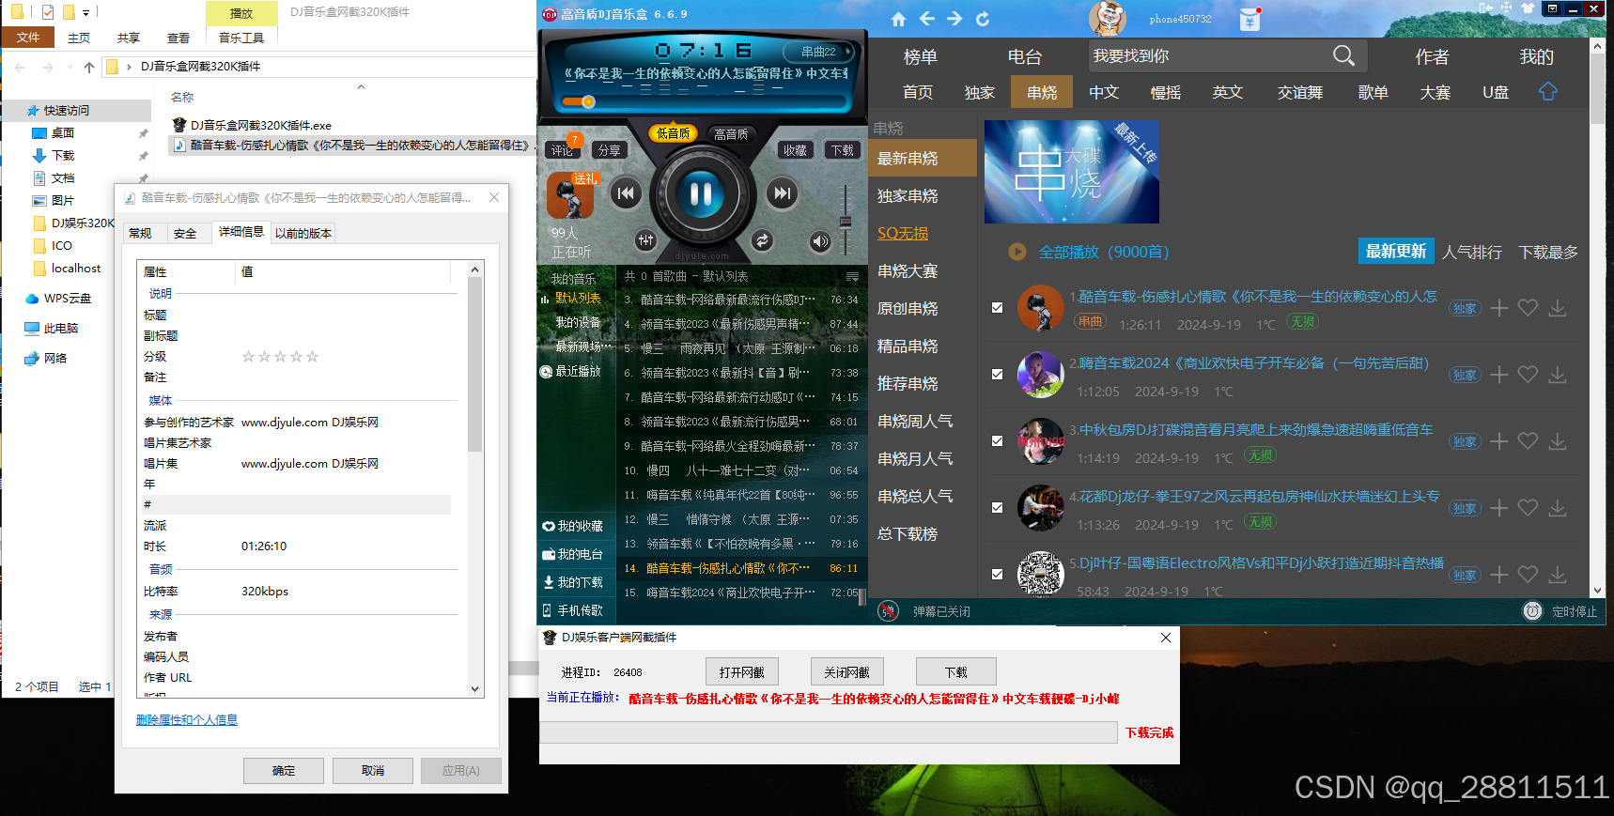This screenshot has height=816, width=1614.
Task: Open the shopping cart icon in header
Action: pos(1249,19)
